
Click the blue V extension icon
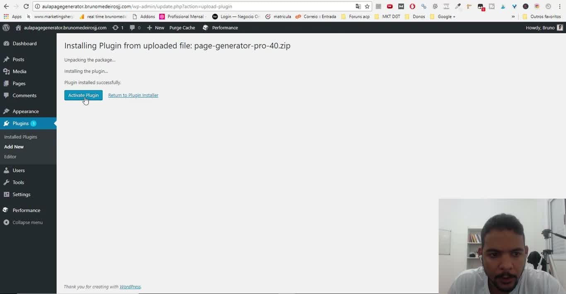[x=514, y=6]
